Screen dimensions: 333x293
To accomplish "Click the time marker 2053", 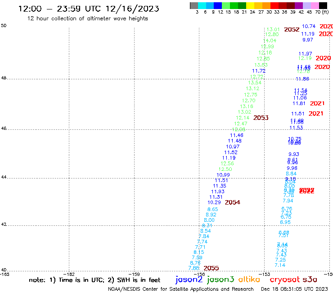I will (x=261, y=118).
